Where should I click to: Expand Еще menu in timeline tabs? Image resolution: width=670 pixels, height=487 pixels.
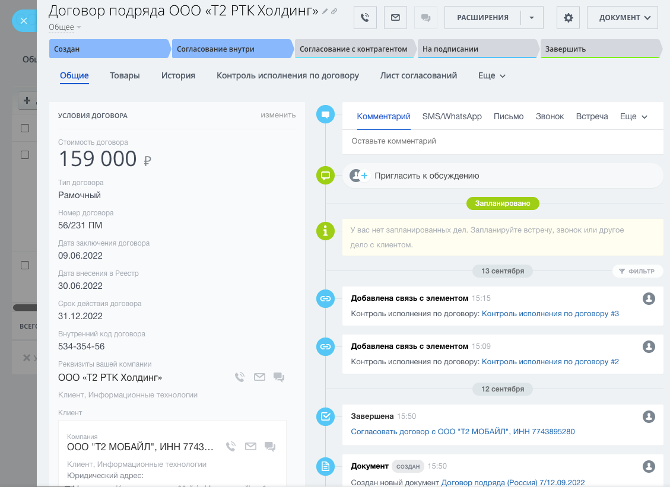pos(634,117)
